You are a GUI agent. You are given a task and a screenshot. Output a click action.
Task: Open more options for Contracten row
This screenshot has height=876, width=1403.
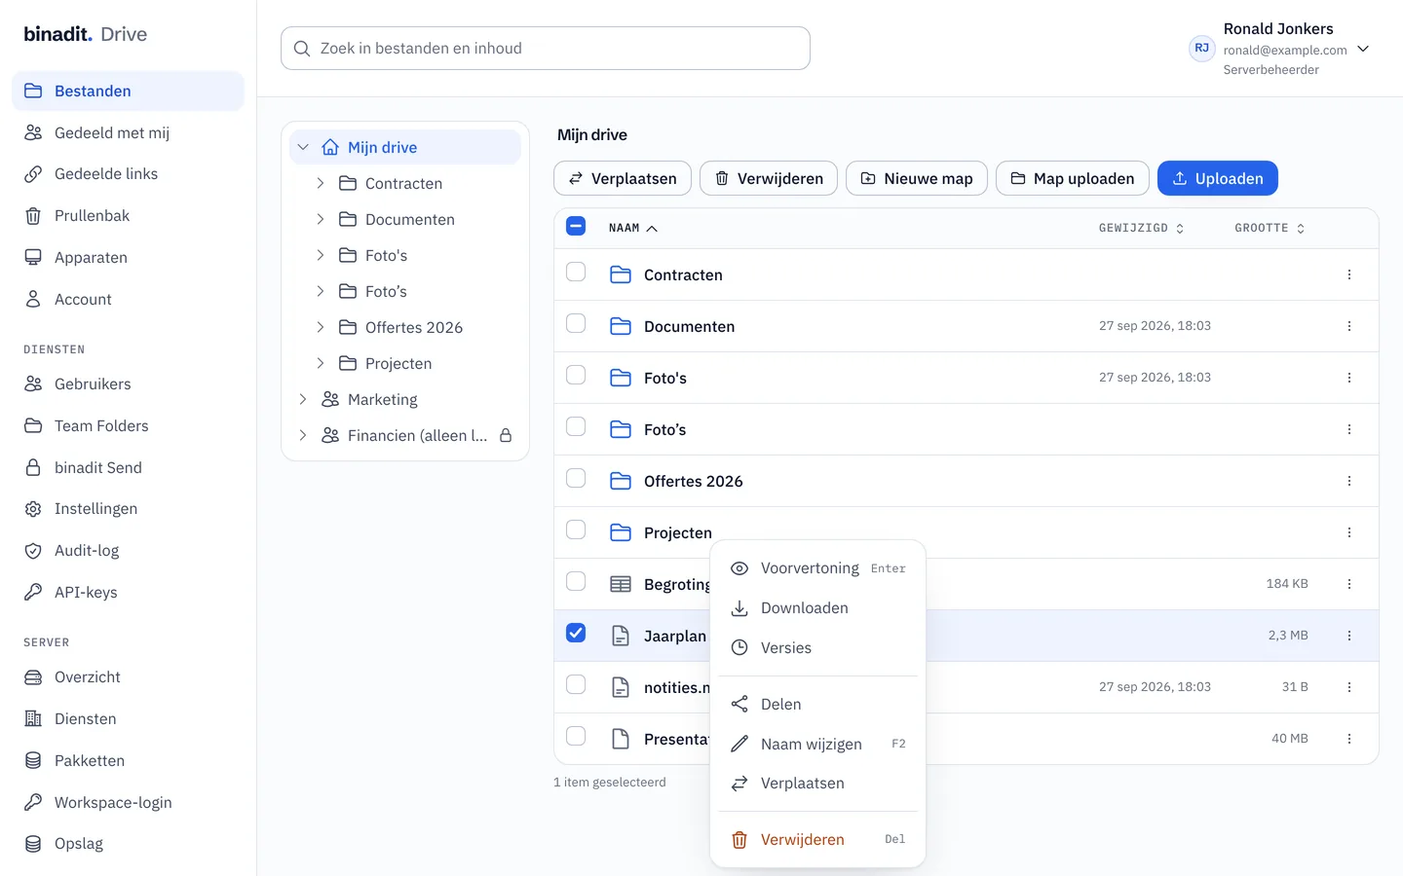1349,274
